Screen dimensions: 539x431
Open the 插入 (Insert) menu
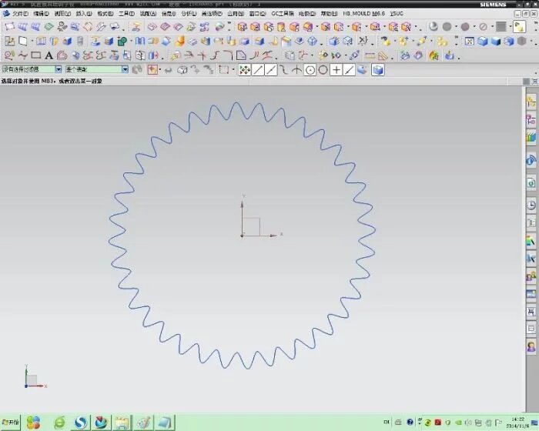coord(83,14)
